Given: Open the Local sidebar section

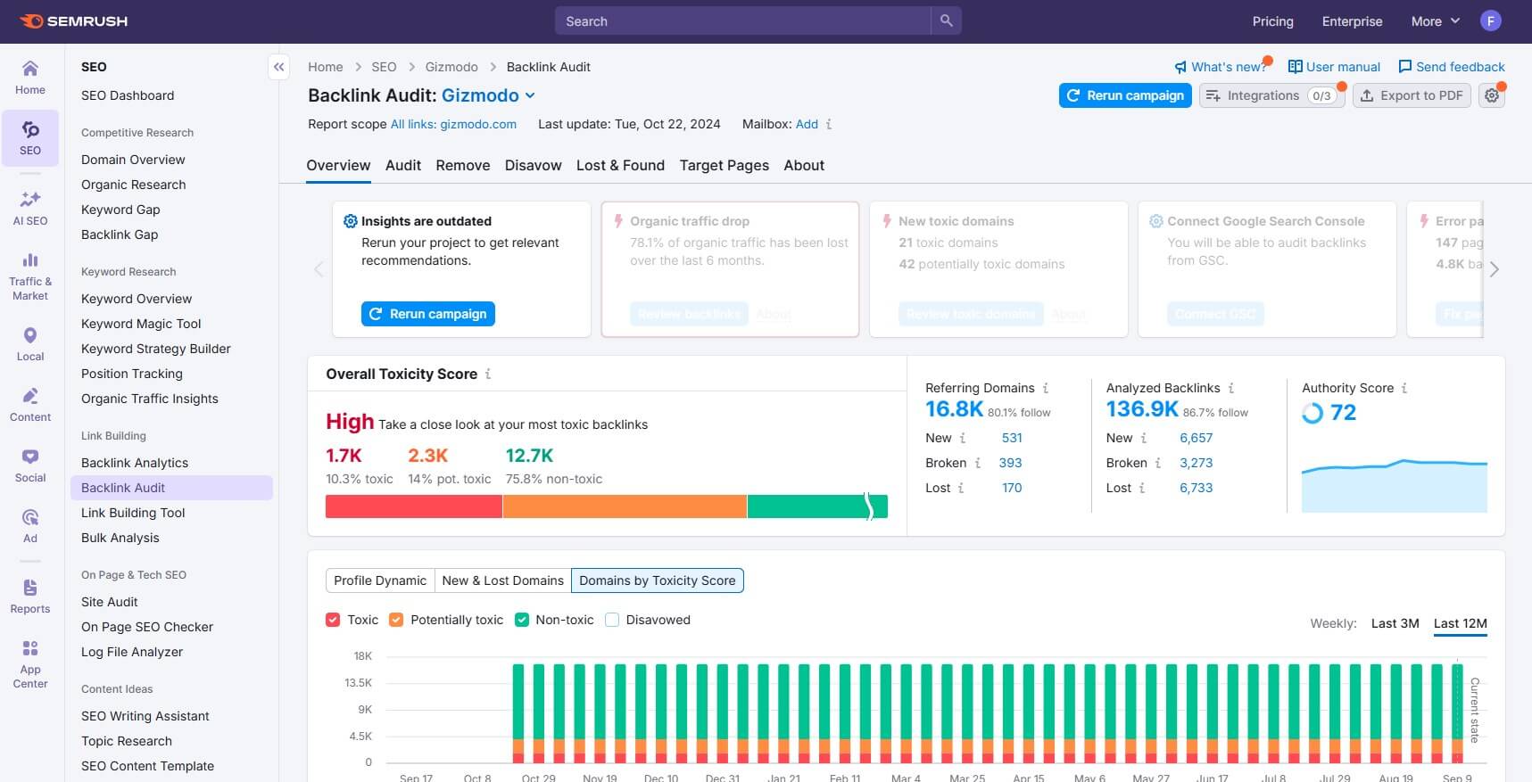Looking at the screenshot, I should [x=30, y=344].
